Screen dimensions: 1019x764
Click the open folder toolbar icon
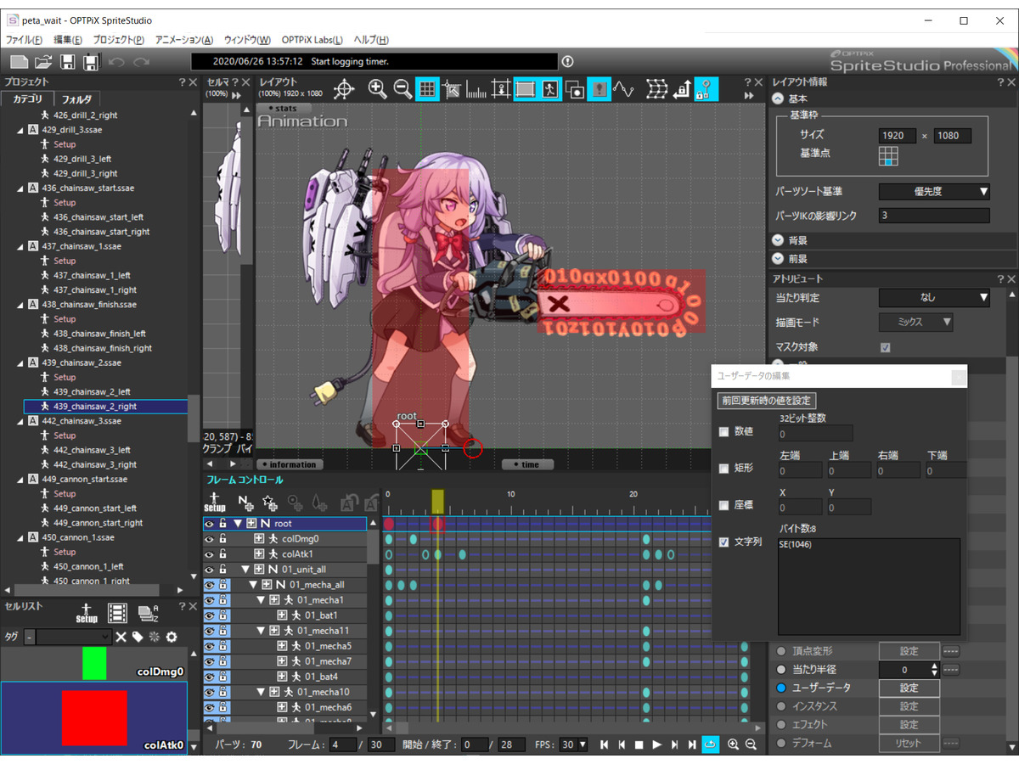coord(44,61)
